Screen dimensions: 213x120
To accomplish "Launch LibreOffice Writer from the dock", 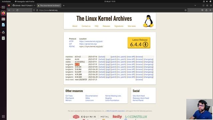I will coord(3,25).
